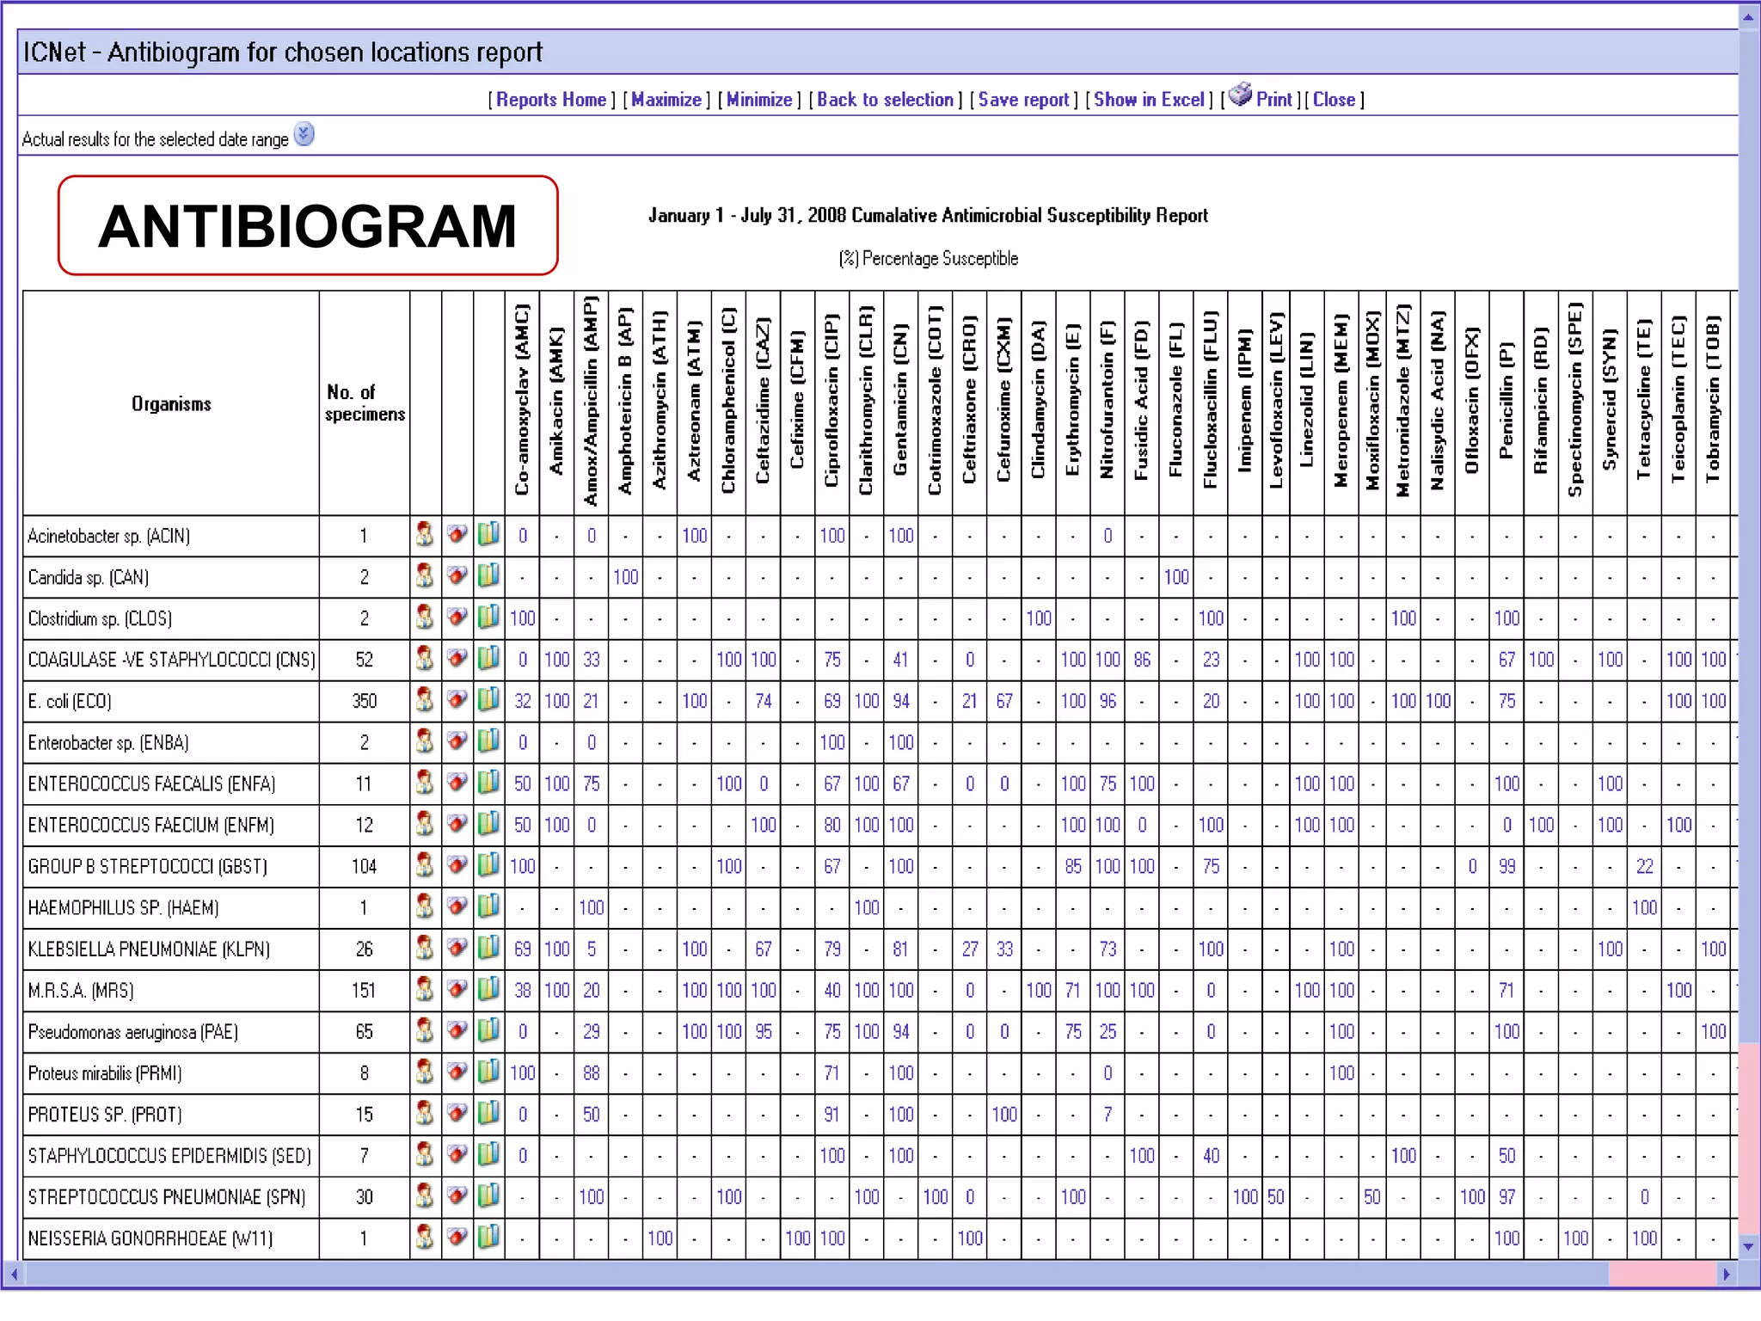Click GROUP B STREPTOCOCCI Tetracycline value 22
Image resolution: width=1761 pixels, height=1321 pixels.
pyautogui.click(x=1644, y=866)
